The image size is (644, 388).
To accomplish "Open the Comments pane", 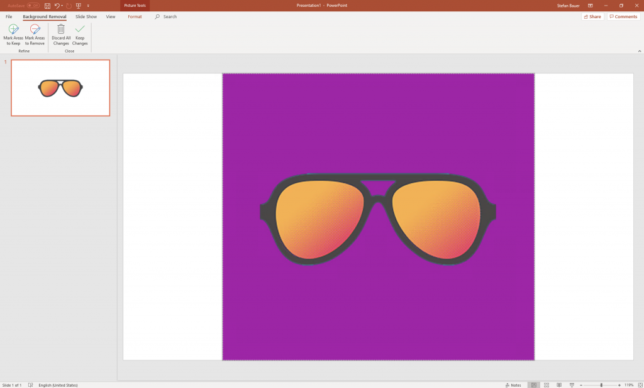I will point(623,17).
